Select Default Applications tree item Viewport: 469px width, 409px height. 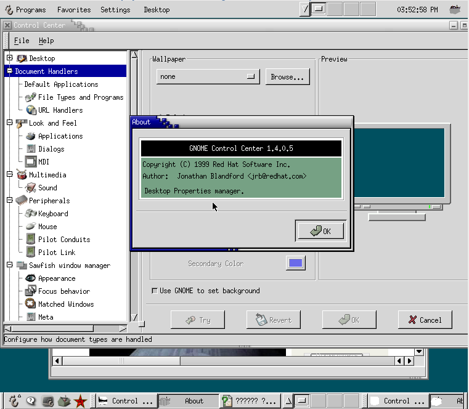[61, 84]
